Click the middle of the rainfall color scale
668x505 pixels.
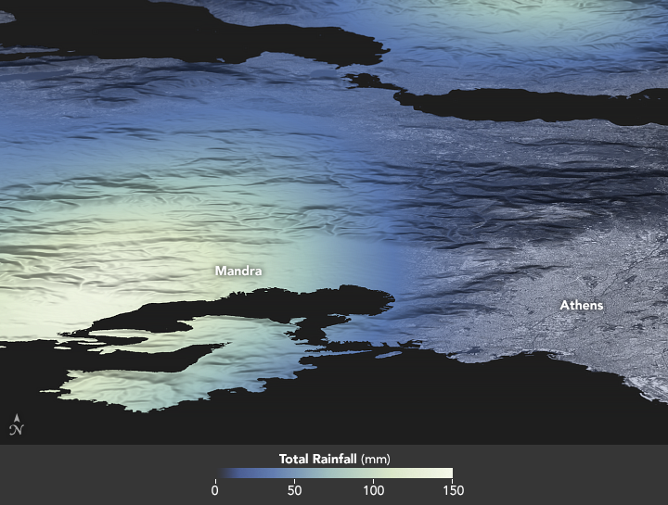coord(334,473)
